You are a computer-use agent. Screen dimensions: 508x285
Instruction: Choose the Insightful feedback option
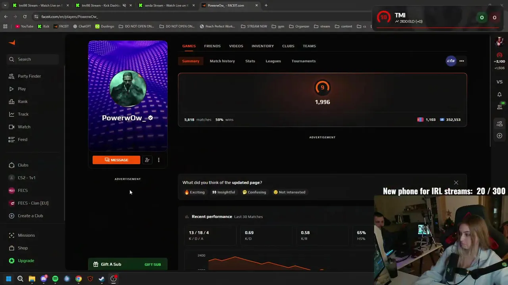223,192
